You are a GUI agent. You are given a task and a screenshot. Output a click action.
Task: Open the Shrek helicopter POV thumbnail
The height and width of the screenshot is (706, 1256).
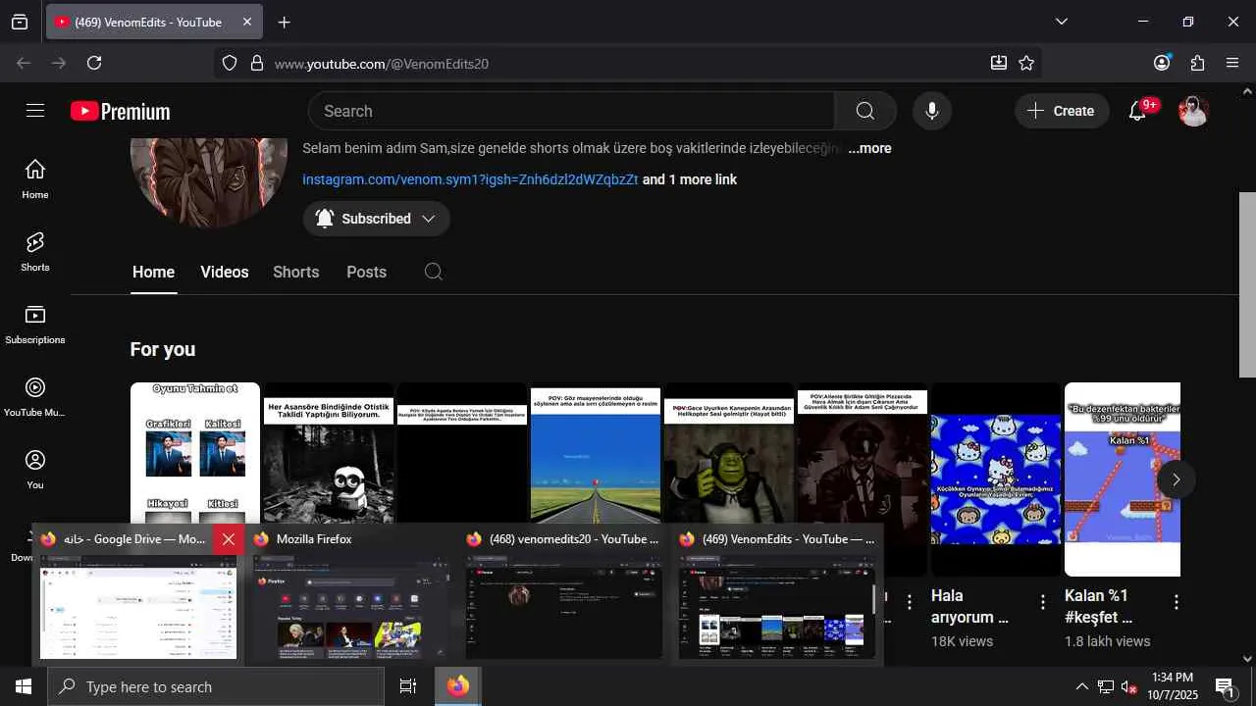point(729,453)
